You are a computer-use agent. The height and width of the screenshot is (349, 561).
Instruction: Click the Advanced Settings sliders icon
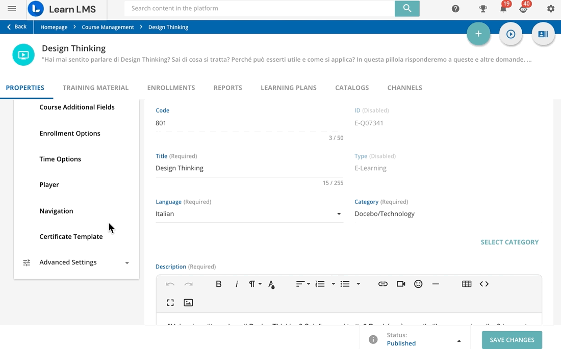click(x=27, y=263)
